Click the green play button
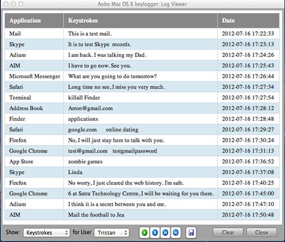The width and height of the screenshot is (285, 242). [x=145, y=232]
